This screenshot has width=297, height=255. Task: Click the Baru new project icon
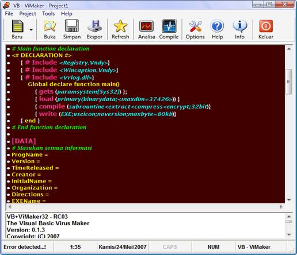pyautogui.click(x=17, y=26)
